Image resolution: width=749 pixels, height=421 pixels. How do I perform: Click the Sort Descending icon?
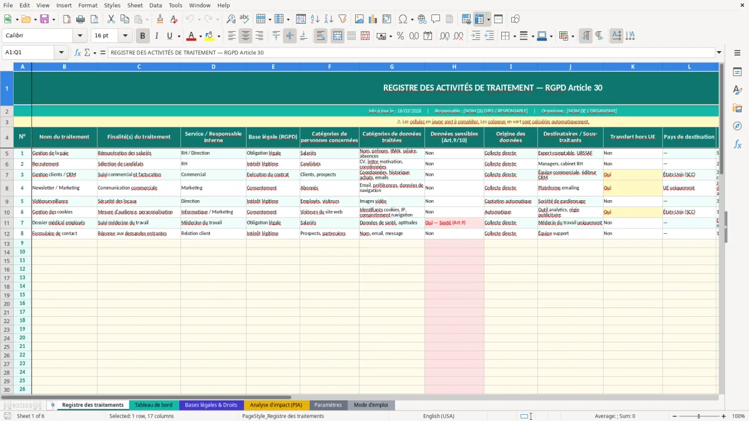tap(329, 19)
